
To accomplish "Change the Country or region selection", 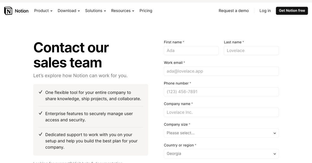I will (x=221, y=154).
